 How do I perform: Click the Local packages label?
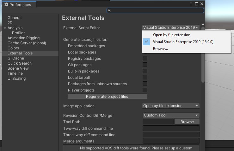pos(82,52)
